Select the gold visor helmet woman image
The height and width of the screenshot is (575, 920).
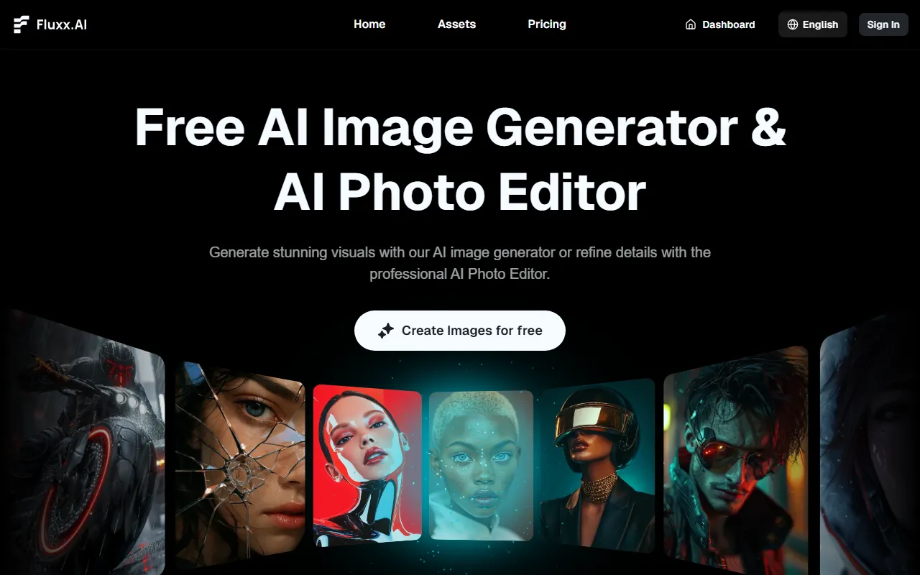597,465
